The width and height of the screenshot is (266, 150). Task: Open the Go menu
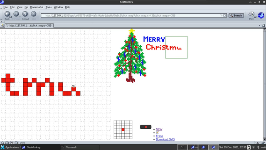click(x=26, y=7)
